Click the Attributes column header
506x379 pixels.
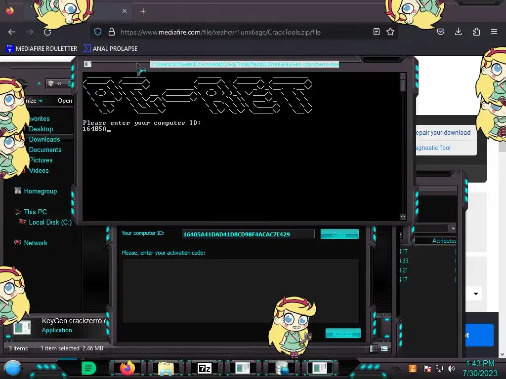coord(444,241)
